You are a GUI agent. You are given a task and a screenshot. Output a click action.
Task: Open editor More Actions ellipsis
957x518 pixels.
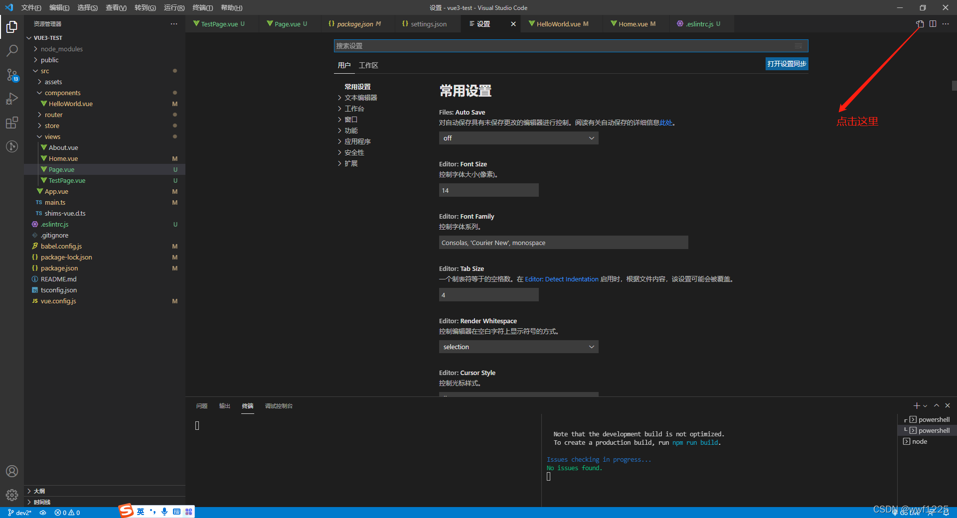coord(946,23)
